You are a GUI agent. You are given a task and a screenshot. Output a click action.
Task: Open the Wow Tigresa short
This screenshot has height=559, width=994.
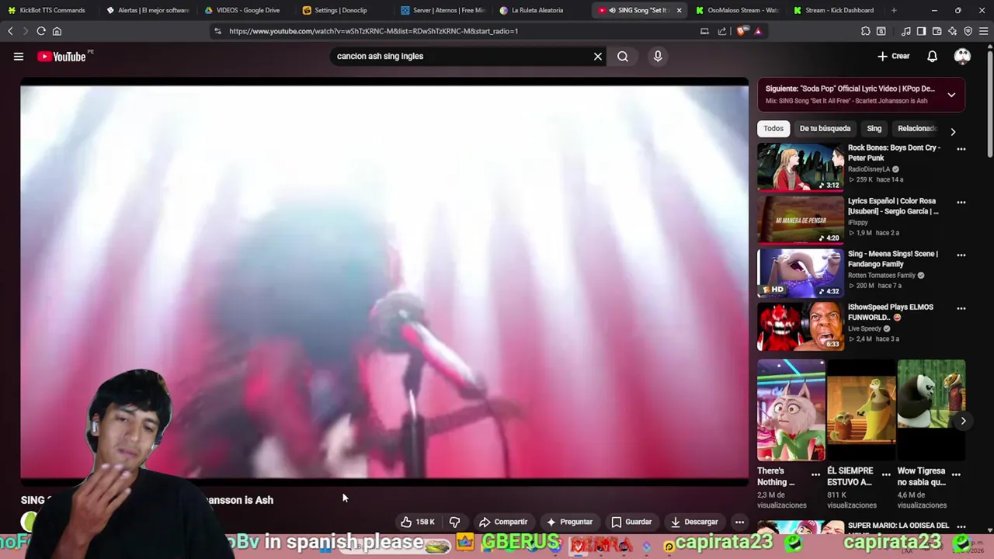pos(931,410)
